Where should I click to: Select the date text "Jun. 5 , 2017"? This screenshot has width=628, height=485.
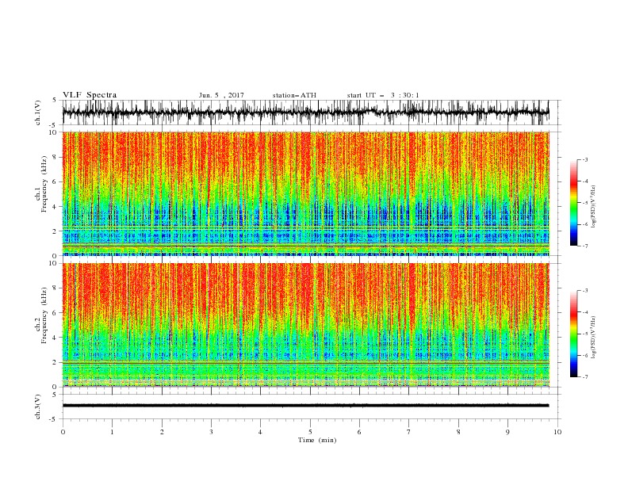[x=221, y=95]
